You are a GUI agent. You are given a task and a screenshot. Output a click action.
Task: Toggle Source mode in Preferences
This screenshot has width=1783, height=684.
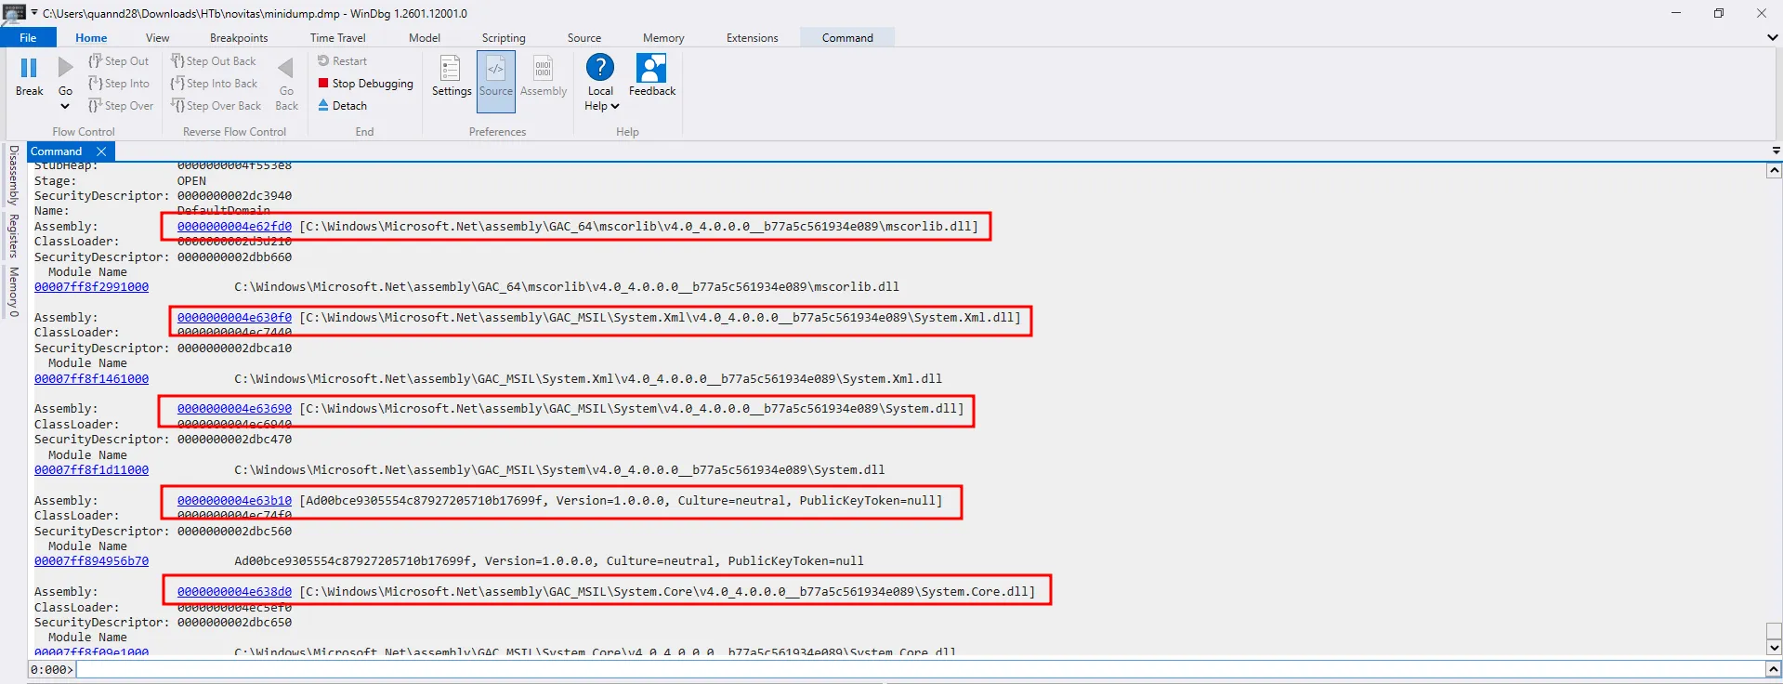tap(495, 71)
